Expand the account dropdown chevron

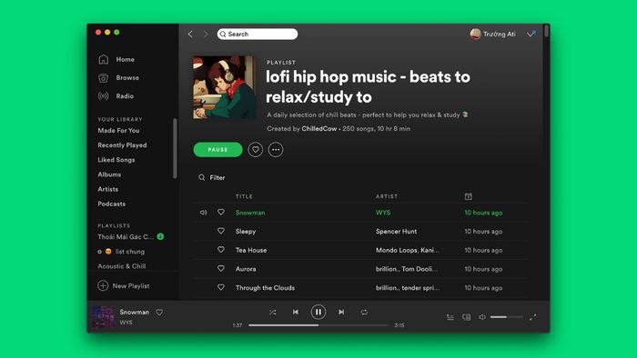pyautogui.click(x=531, y=34)
